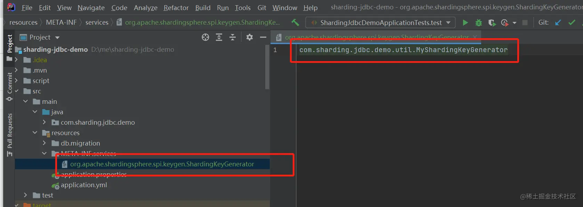Click the META-INF breadcrumb
This screenshot has width=583, height=207.
(61, 23)
